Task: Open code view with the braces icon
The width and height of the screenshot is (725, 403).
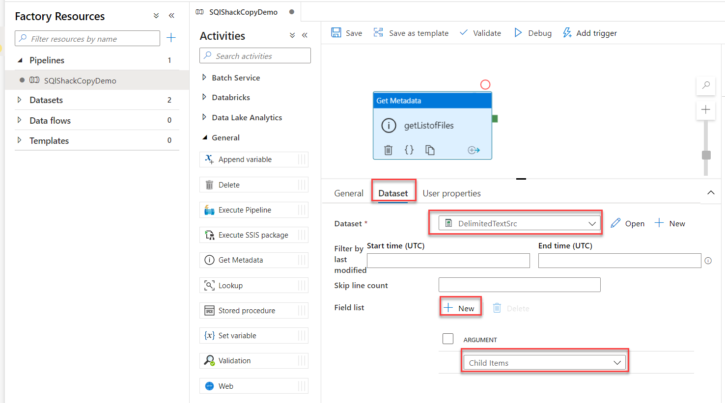Action: (409, 150)
